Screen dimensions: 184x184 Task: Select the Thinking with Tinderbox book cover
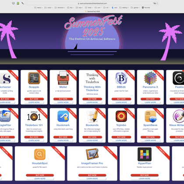(x=92, y=78)
